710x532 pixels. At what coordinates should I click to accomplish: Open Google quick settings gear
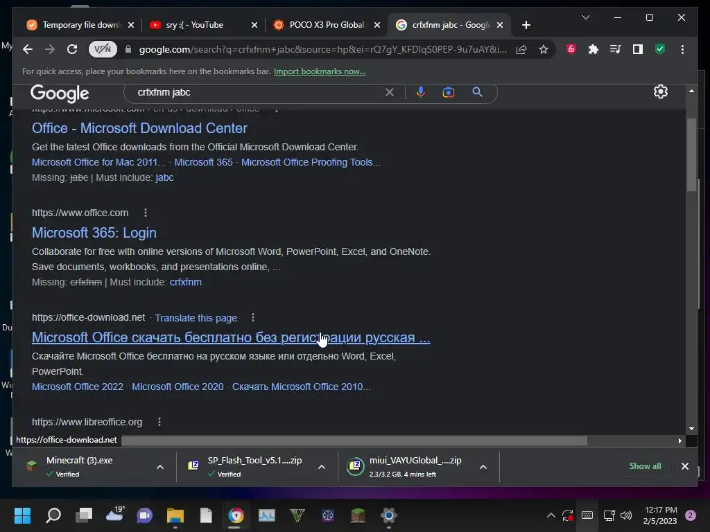click(x=661, y=92)
